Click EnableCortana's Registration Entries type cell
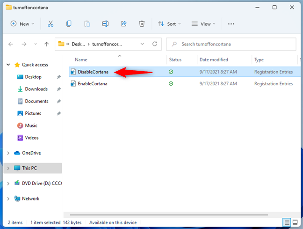Image resolution: width=303 pixels, height=229 pixels. pos(274,84)
